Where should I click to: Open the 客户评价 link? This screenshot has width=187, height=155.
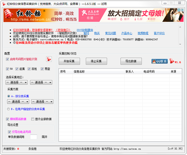point(159,33)
